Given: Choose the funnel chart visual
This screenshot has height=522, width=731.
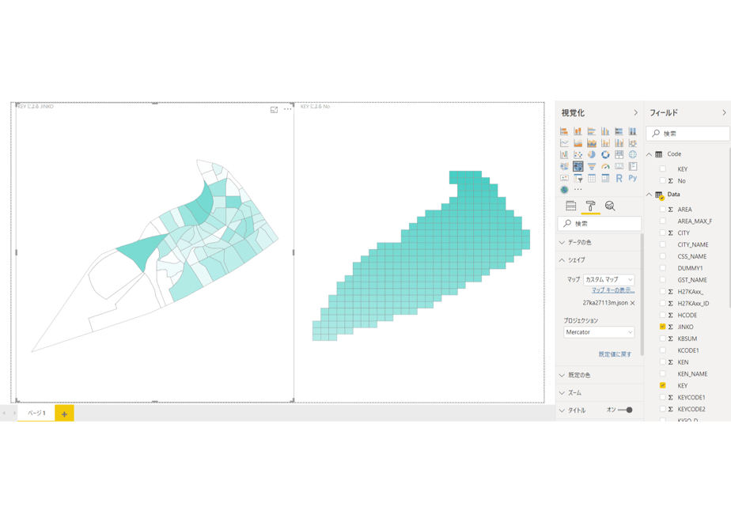Looking at the screenshot, I should pos(592,166).
